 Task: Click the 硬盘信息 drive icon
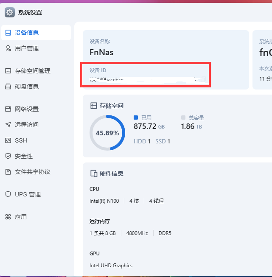(8, 87)
